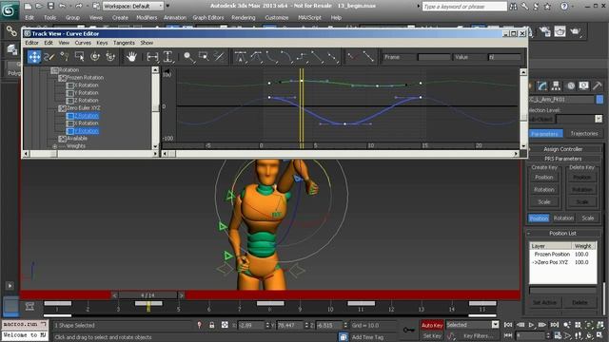
Task: Select the Move Keys tool in Curve Editor
Action: click(x=34, y=57)
